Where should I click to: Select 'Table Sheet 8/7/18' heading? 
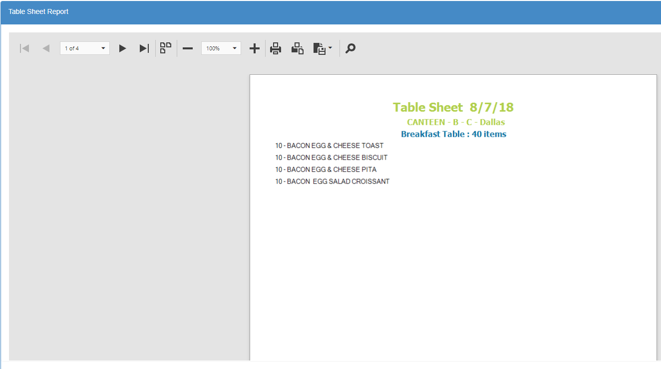pos(453,107)
